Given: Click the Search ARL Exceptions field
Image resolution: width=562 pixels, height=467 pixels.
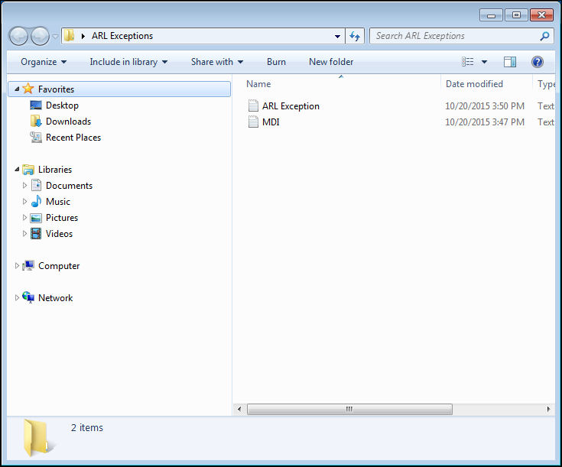Looking at the screenshot, I should (462, 36).
